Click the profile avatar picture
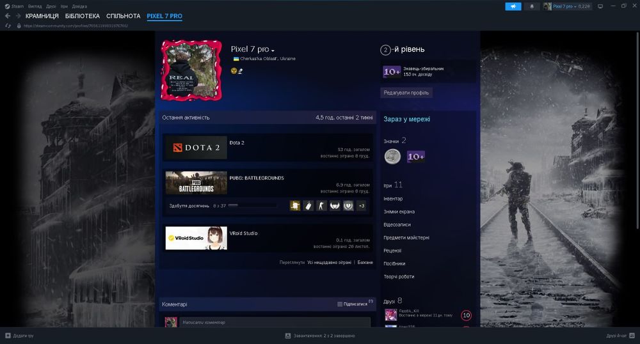Image resolution: width=640 pixels, height=344 pixels. 191,70
